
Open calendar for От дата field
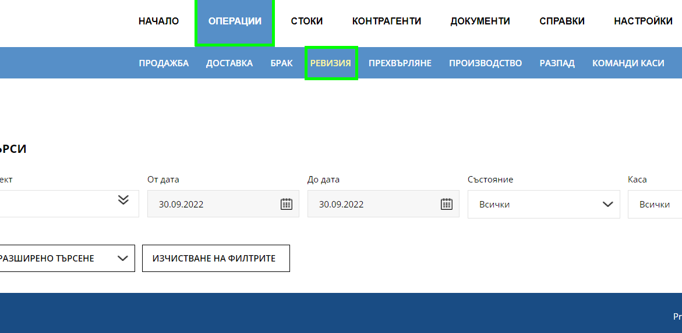pyautogui.click(x=286, y=204)
